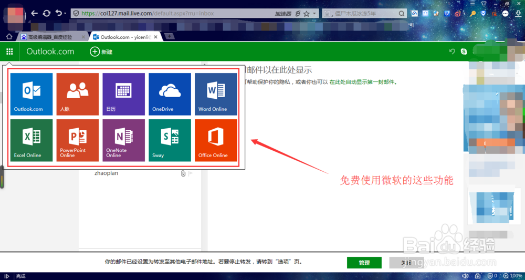Click the Outlook.com header logo text
The height and width of the screenshot is (280, 525).
(50, 51)
